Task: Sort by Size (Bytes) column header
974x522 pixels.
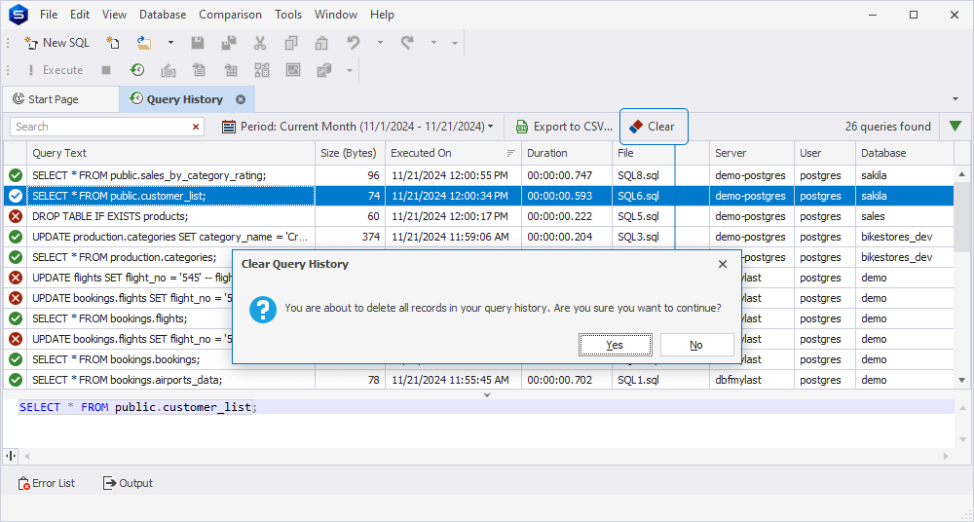Action: (x=350, y=153)
